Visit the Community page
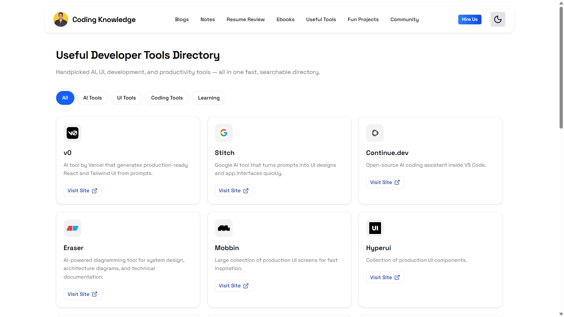 point(404,19)
